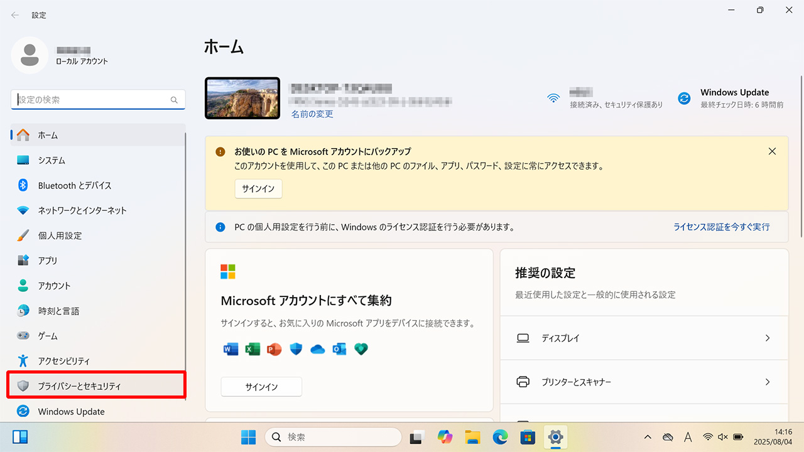804x452 pixels.
Task: Open File Explorer from taskbar
Action: (473, 437)
